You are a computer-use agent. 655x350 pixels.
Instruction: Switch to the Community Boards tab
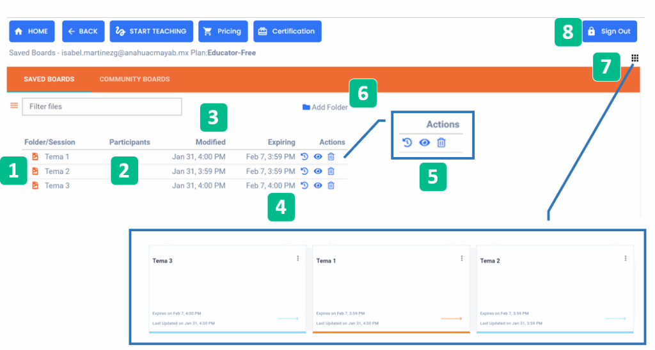[134, 79]
